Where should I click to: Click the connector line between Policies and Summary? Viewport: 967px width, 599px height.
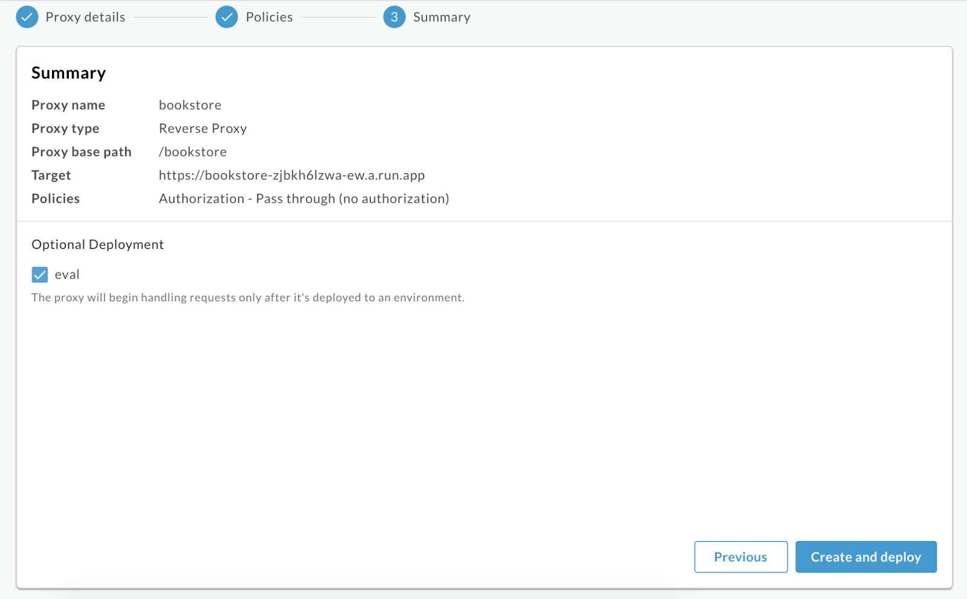click(x=338, y=17)
